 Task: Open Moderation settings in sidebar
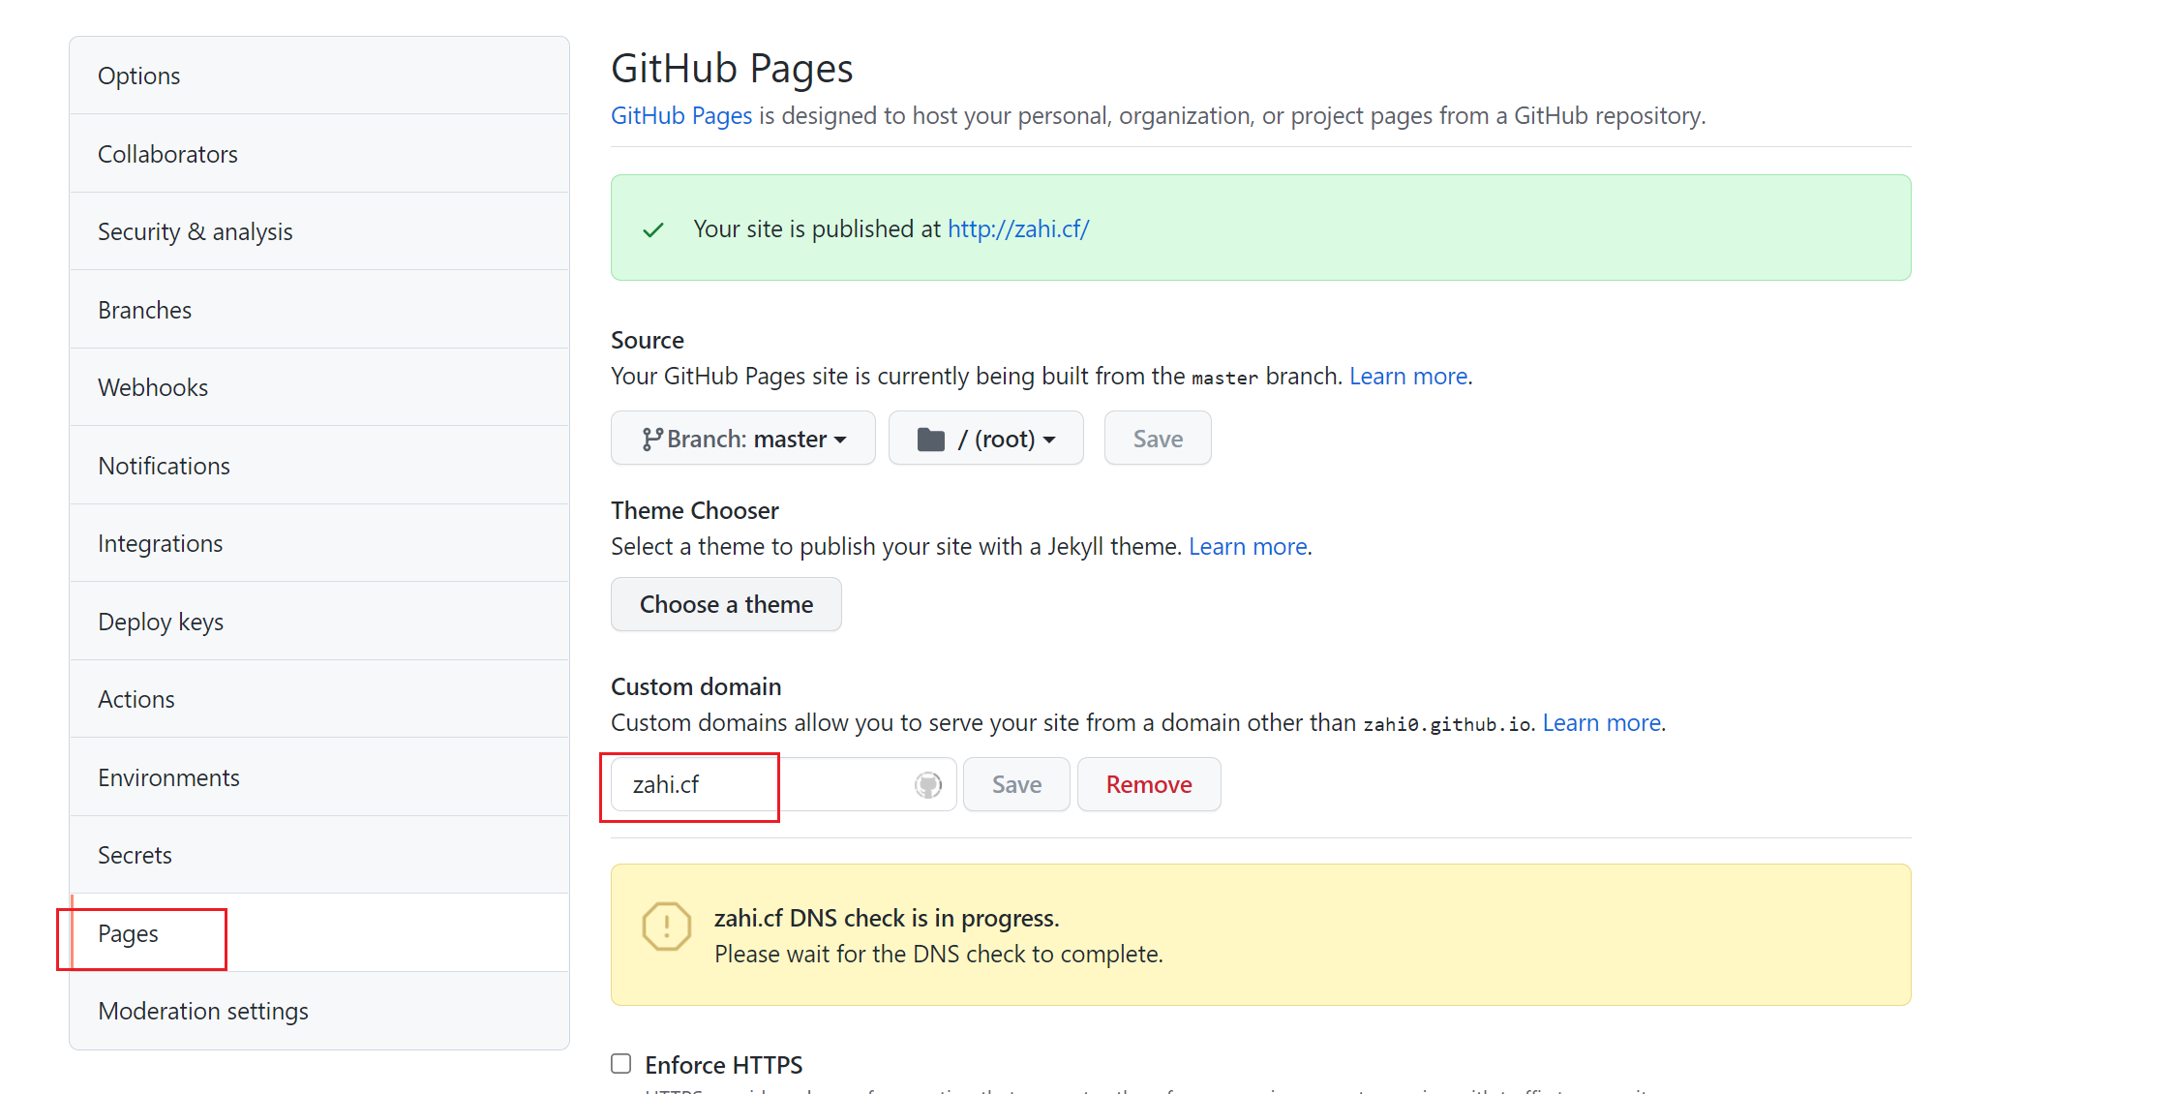click(203, 1011)
